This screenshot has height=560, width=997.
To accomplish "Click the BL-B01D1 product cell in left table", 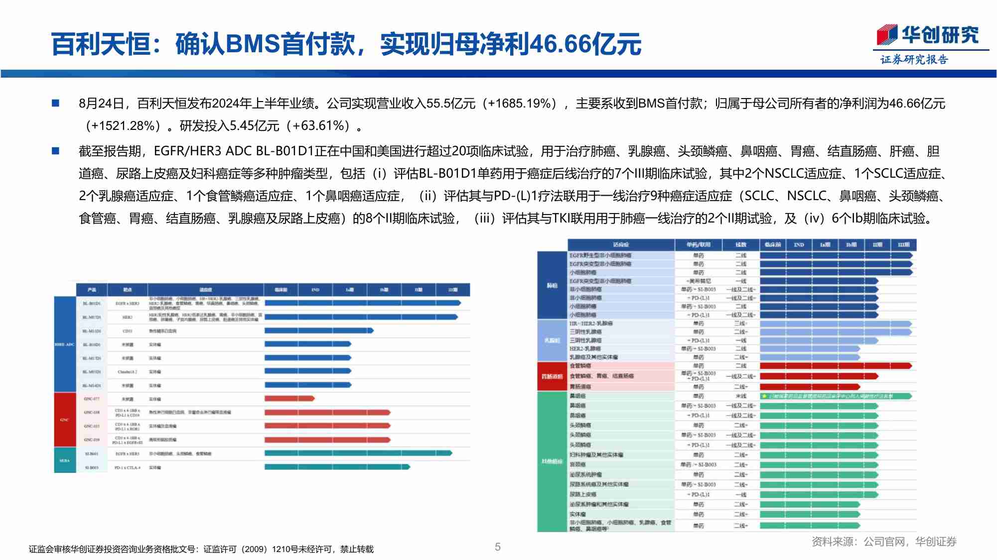I will coord(92,303).
